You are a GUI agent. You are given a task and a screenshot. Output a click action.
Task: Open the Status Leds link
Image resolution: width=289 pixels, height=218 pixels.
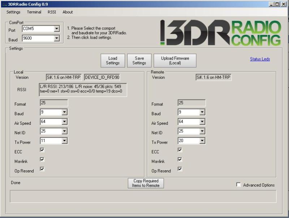coord(260,59)
